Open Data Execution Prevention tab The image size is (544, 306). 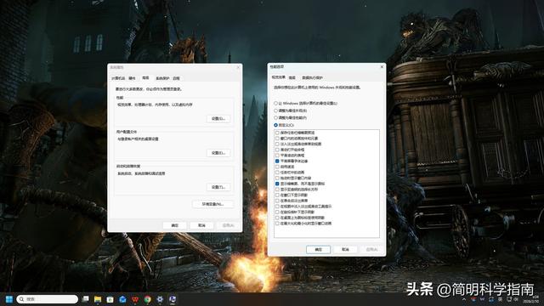(x=312, y=77)
